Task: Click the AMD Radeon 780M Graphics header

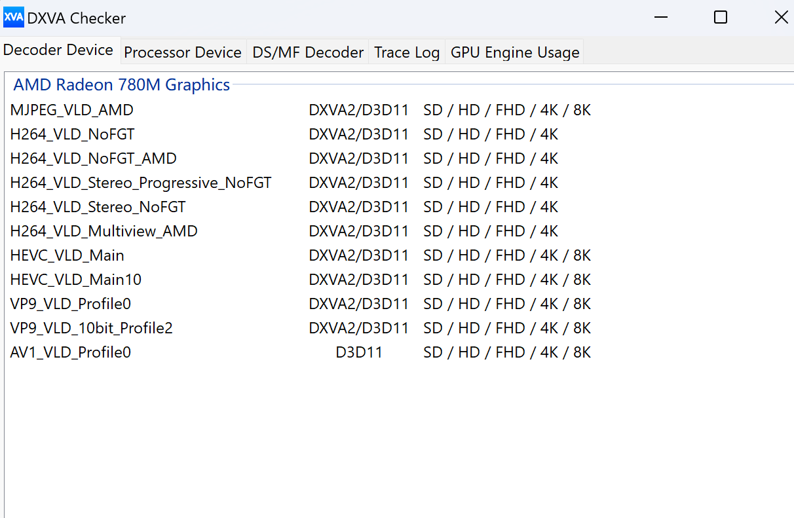Action: [x=122, y=85]
